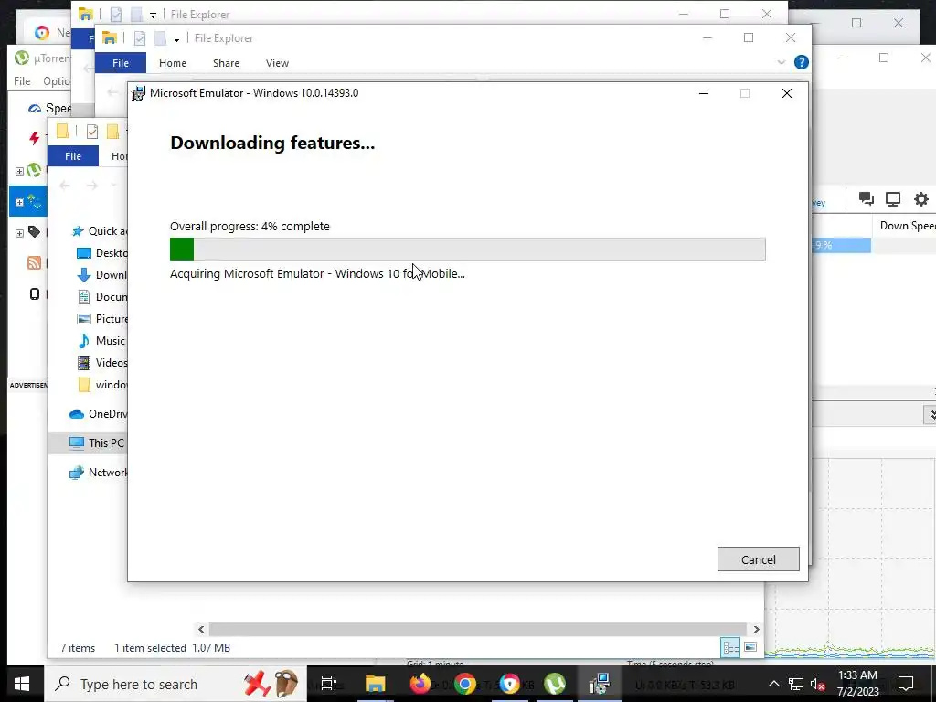
Task: Open uTorrent chat bubbles icon
Action: pos(867,198)
